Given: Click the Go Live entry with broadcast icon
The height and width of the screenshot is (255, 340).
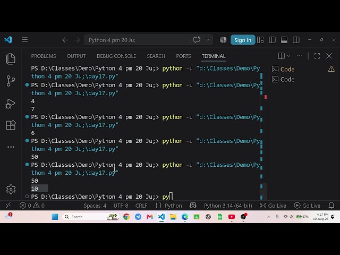Looking at the screenshot, I should [x=273, y=206].
